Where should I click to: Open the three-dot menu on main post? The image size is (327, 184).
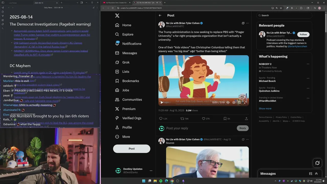247,23
